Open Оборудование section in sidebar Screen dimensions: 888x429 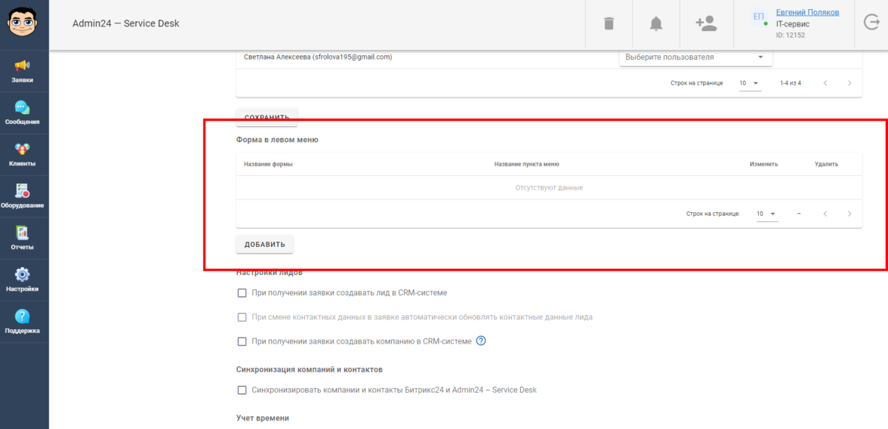(23, 196)
